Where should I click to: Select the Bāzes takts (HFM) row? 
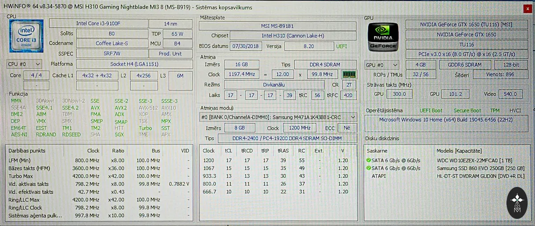pyautogui.click(x=99, y=168)
